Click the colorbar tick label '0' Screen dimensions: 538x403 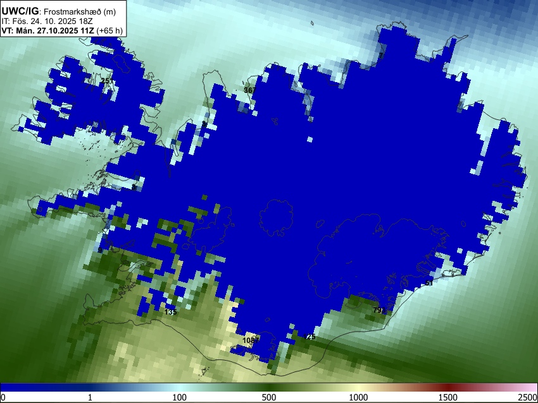tap(3, 397)
